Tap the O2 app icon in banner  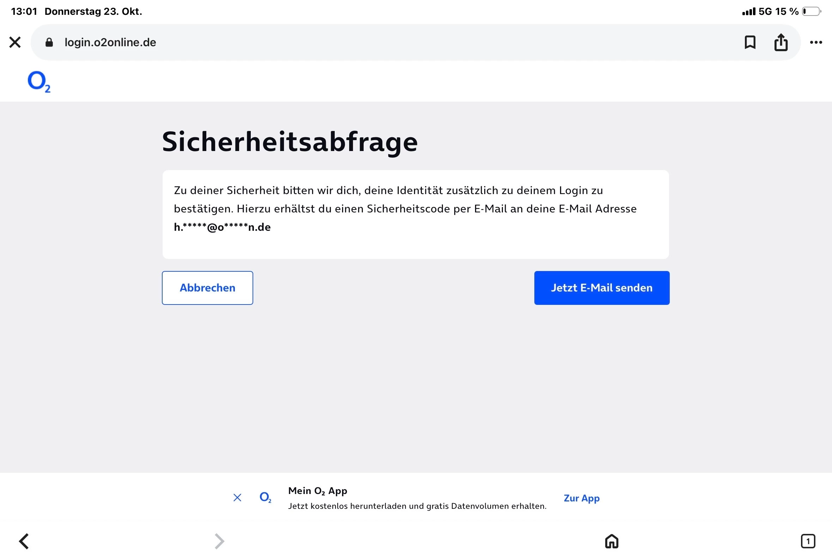265,498
